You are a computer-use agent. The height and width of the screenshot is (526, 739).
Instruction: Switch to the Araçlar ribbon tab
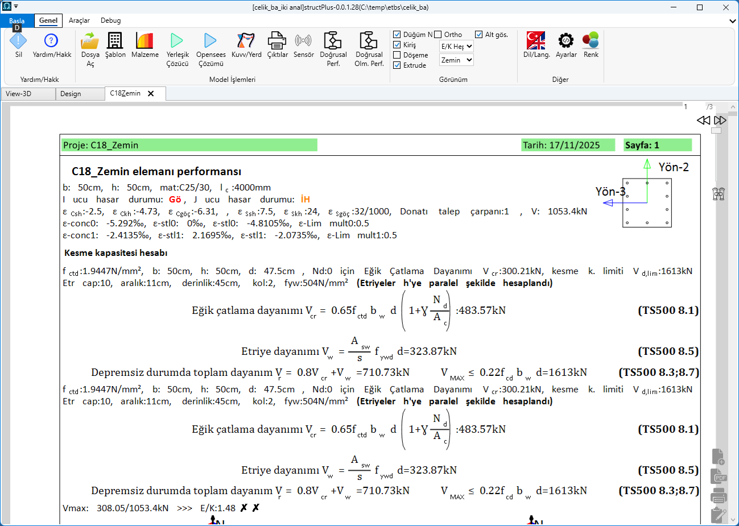[x=79, y=20]
